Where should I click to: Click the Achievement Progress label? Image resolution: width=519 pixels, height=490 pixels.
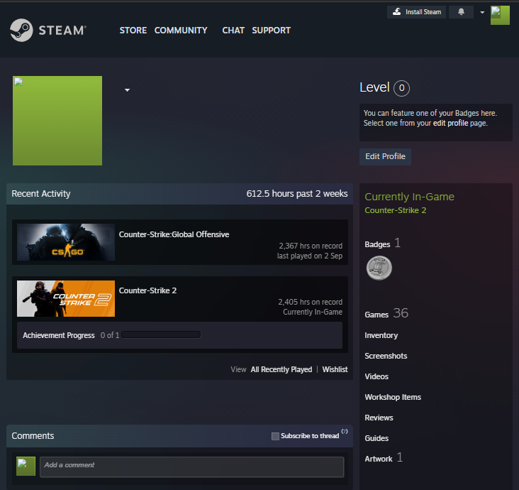(59, 335)
